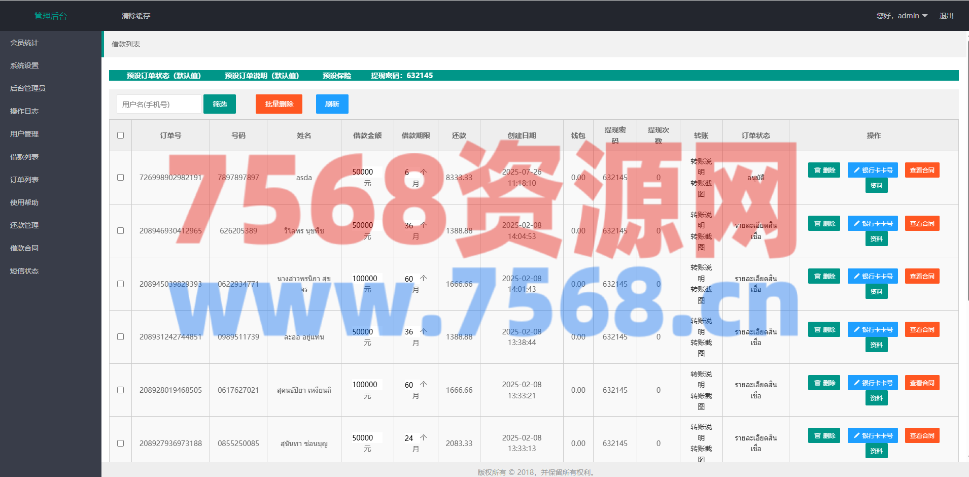Click the orange 批量删除 button
Screen dimensions: 969x477
tap(279, 104)
